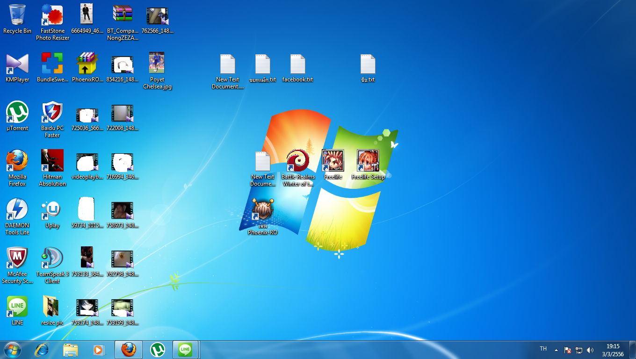The height and width of the screenshot is (359, 636).
Task: Select the 854216_148... video file
Action: (x=123, y=68)
